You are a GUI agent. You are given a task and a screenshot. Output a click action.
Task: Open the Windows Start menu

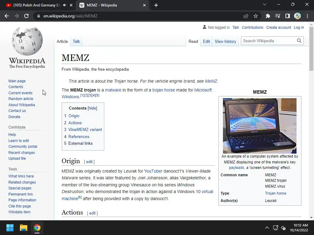[10, 228]
